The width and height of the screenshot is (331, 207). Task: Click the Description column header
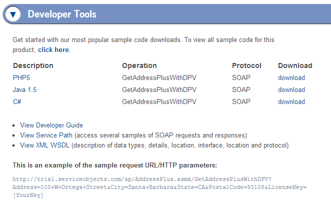point(33,65)
